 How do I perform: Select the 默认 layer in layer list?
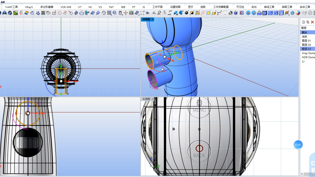tap(307, 32)
